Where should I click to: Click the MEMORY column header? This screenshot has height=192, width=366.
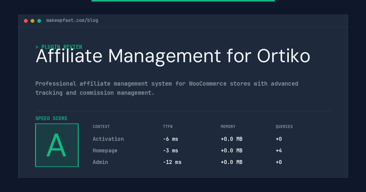tap(228, 127)
